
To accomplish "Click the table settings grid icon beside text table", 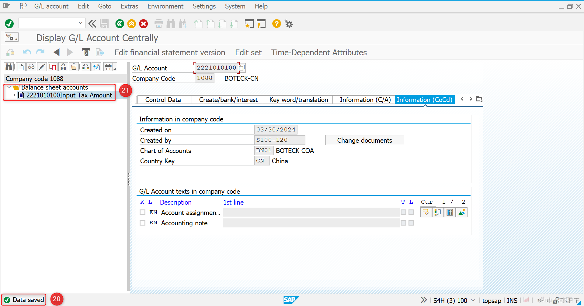I will [x=450, y=212].
